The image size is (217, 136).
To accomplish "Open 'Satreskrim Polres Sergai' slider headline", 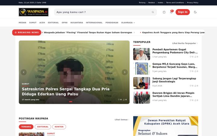I will 66,92.
